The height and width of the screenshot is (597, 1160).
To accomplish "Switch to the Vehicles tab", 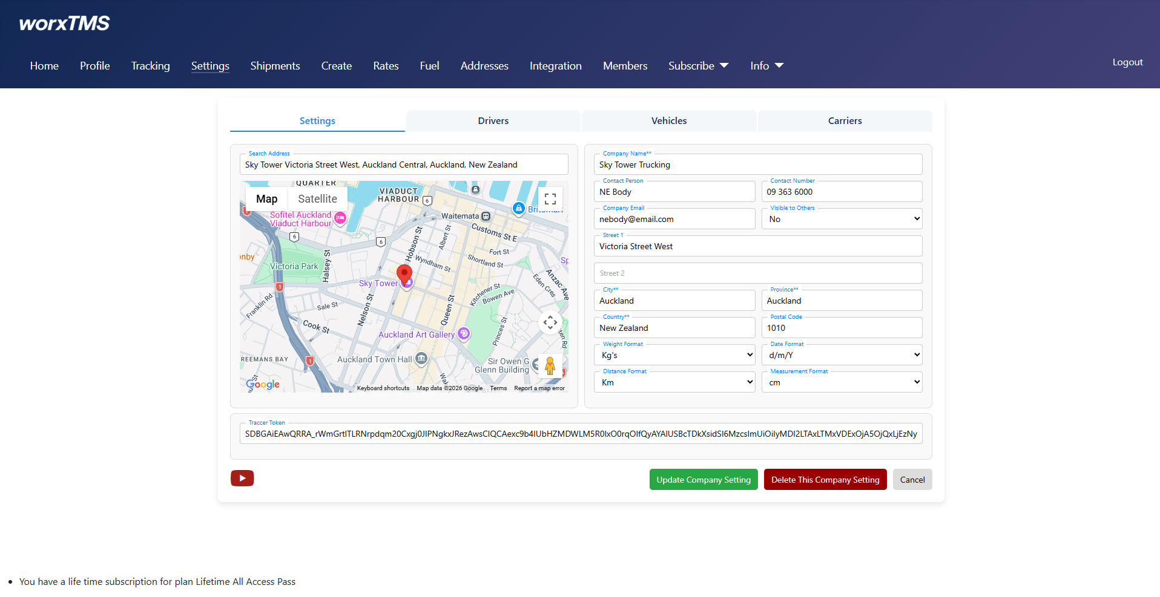I will 668,120.
